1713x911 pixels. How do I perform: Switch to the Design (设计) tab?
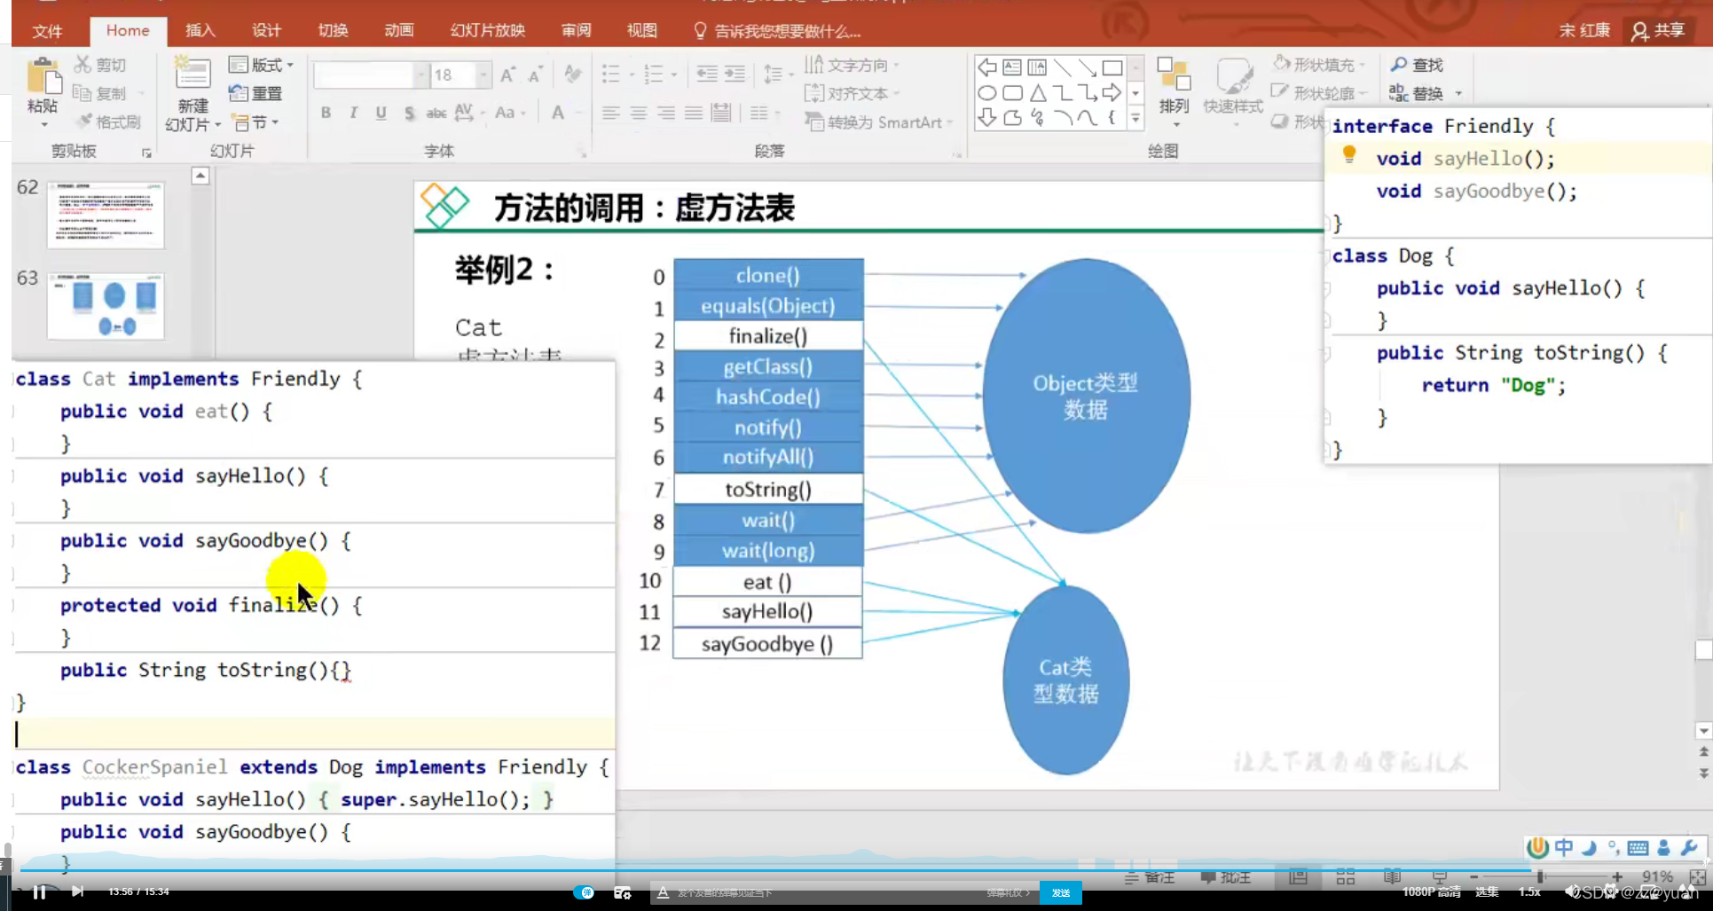[266, 30]
